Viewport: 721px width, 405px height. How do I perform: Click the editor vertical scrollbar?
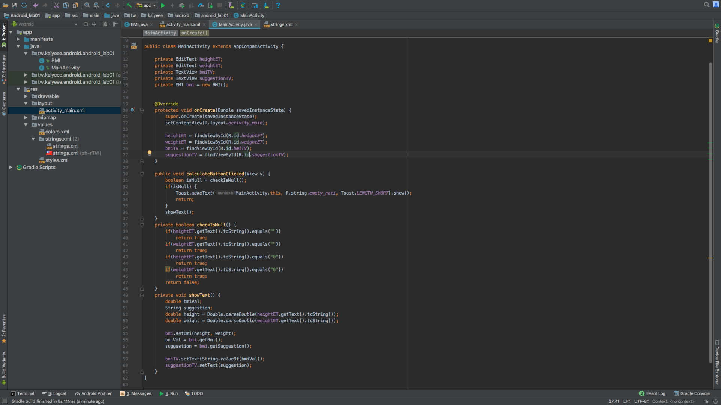coord(710,212)
